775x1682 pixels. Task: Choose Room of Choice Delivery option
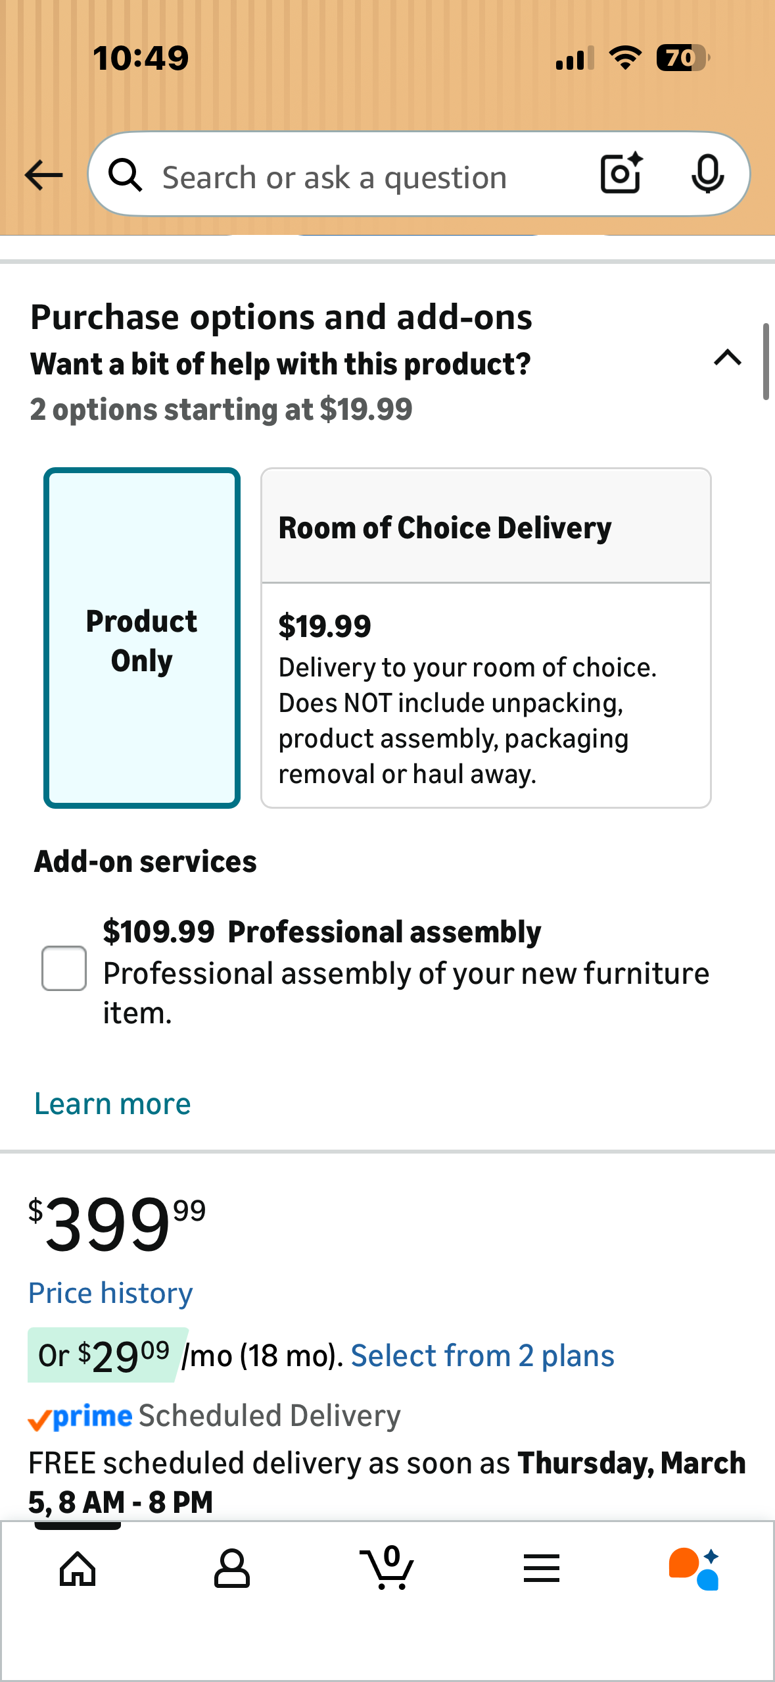coord(485,638)
